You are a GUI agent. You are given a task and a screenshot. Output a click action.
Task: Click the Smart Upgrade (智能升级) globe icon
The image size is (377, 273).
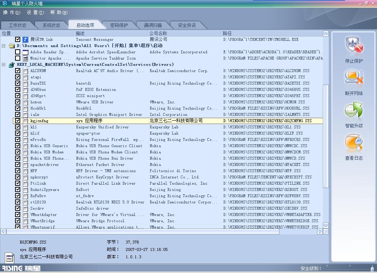coord(354,110)
